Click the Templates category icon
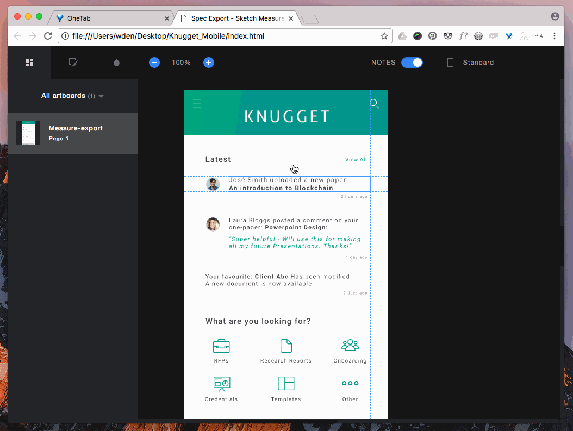The width and height of the screenshot is (573, 431). [285, 383]
